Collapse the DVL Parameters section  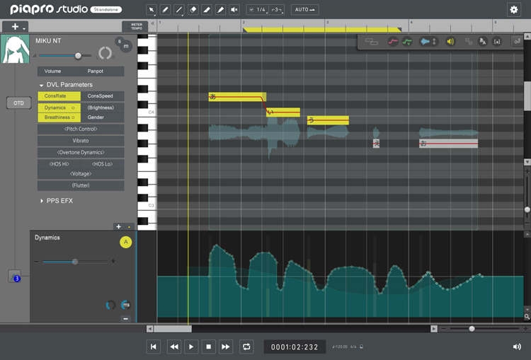(x=41, y=86)
